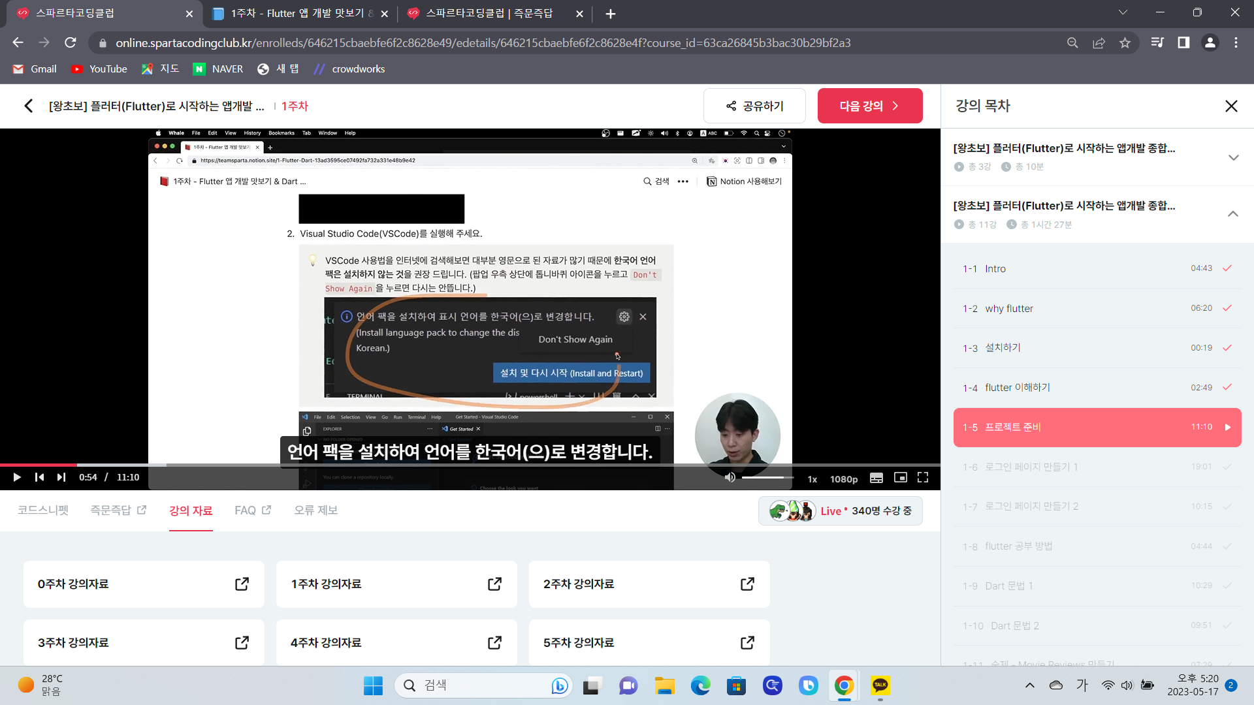This screenshot has width=1254, height=705.
Task: Reload the current page
Action: [x=71, y=42]
